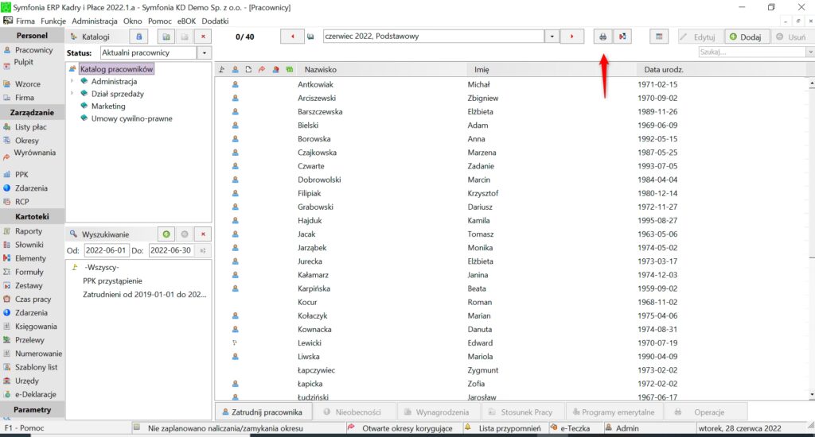Open Raporty in the Kartoteki sidebar

[x=29, y=231]
